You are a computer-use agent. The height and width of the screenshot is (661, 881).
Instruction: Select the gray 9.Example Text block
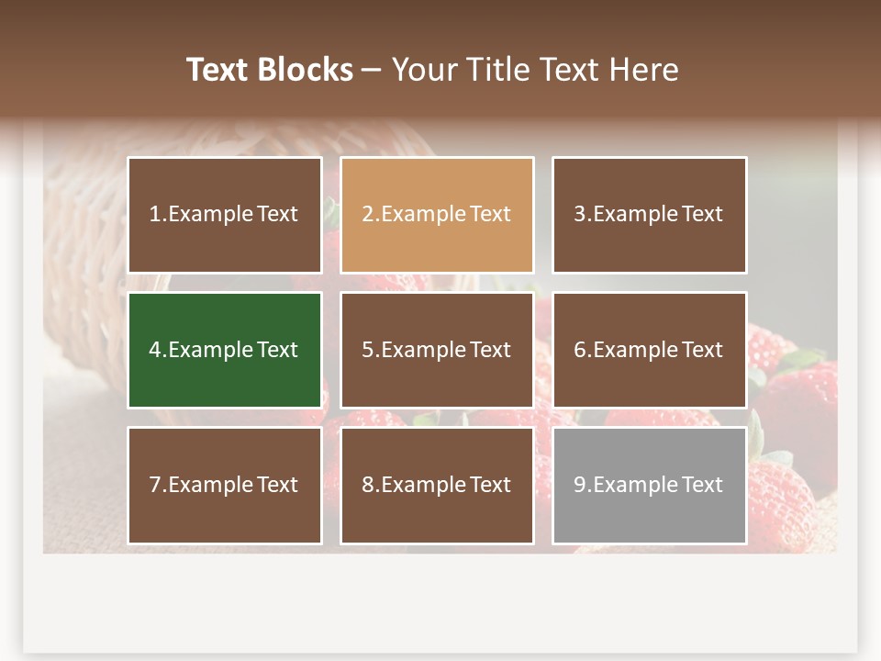click(x=649, y=485)
